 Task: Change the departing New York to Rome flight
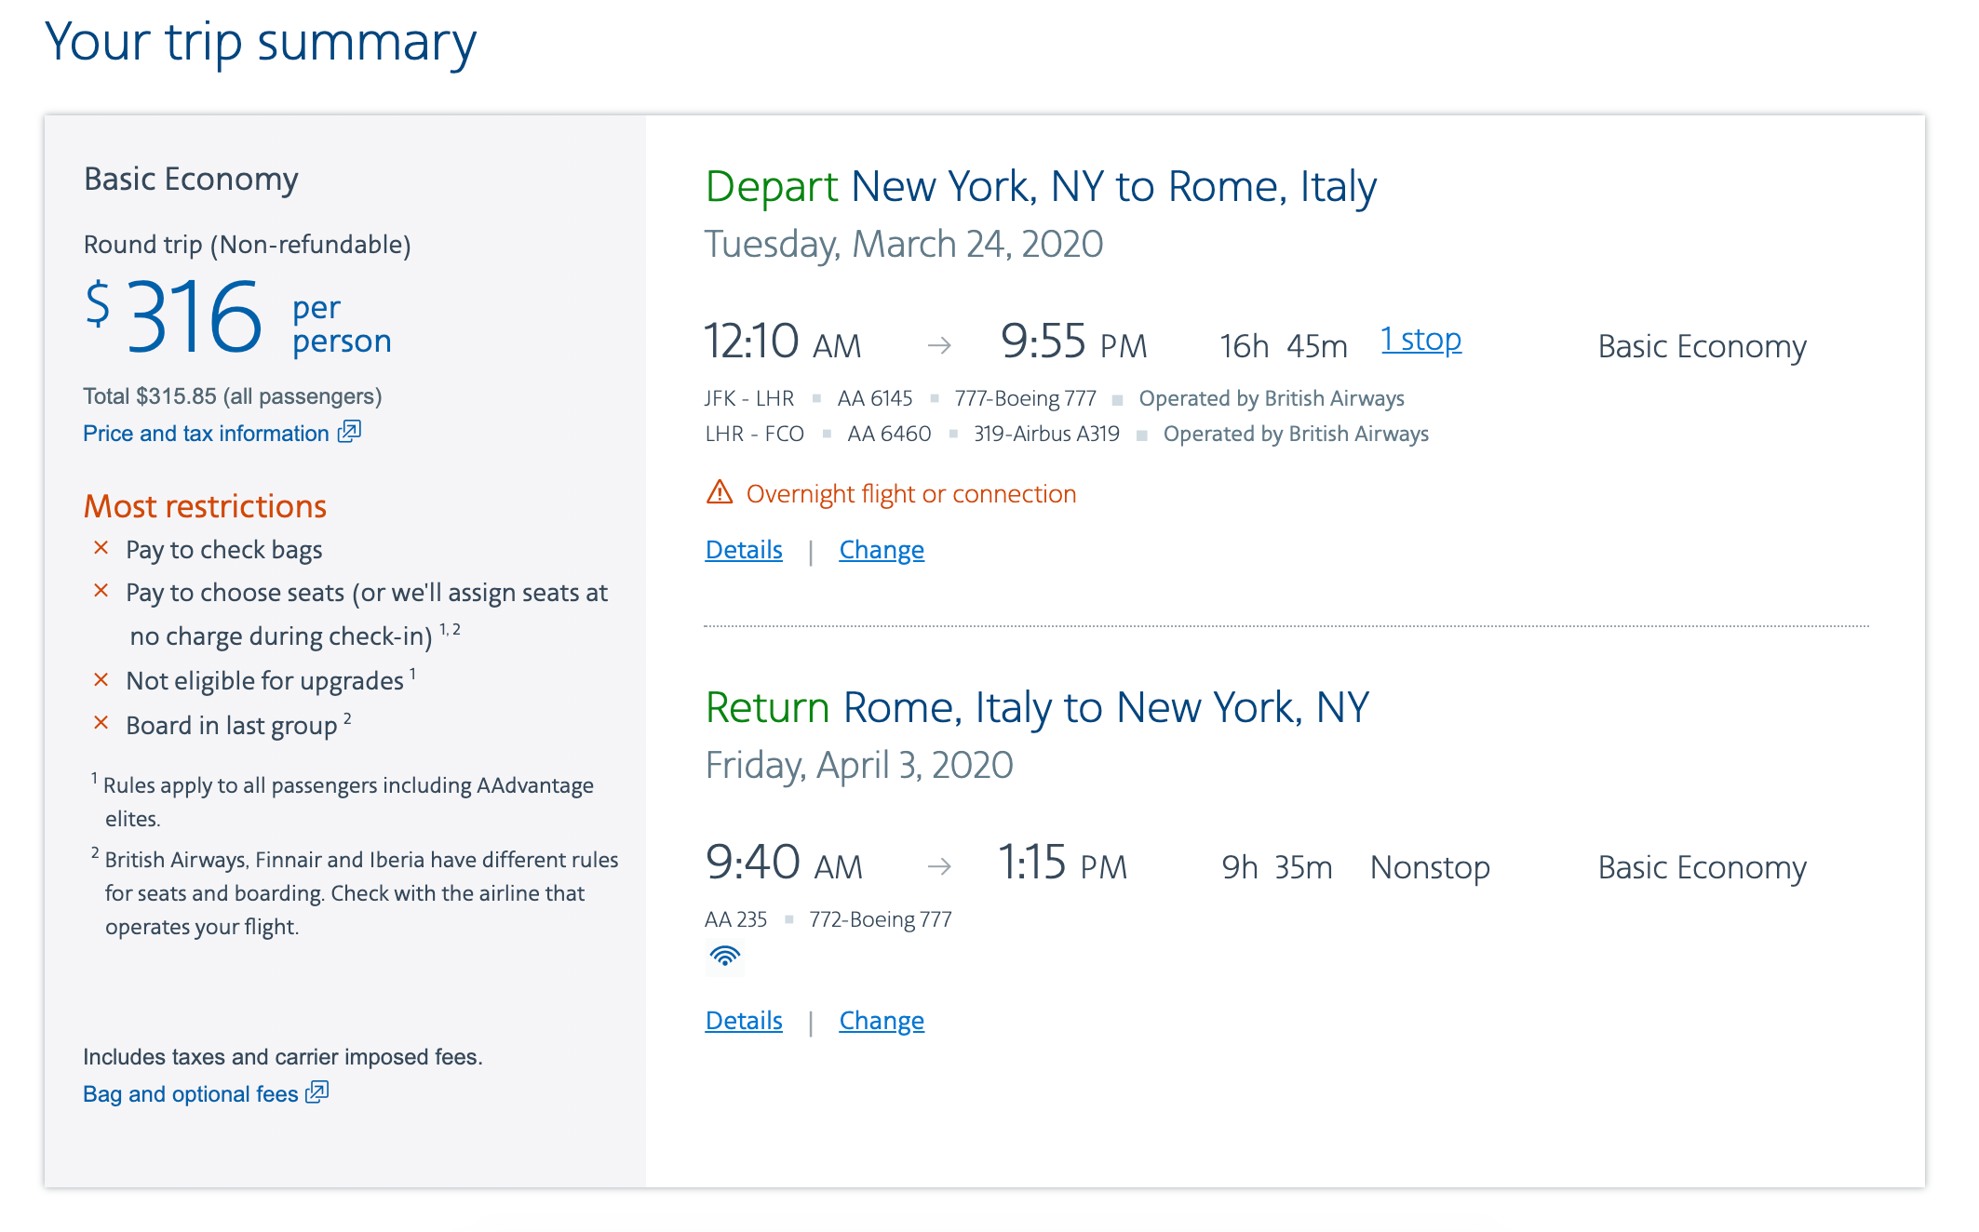[x=881, y=550]
